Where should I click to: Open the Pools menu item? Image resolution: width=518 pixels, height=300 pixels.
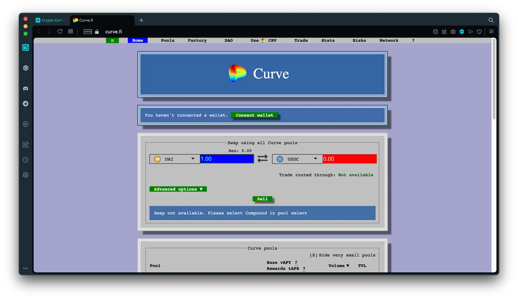[x=168, y=40]
